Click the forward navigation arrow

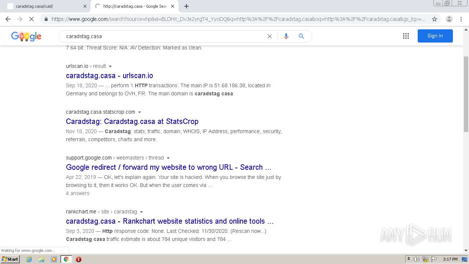(x=20, y=19)
